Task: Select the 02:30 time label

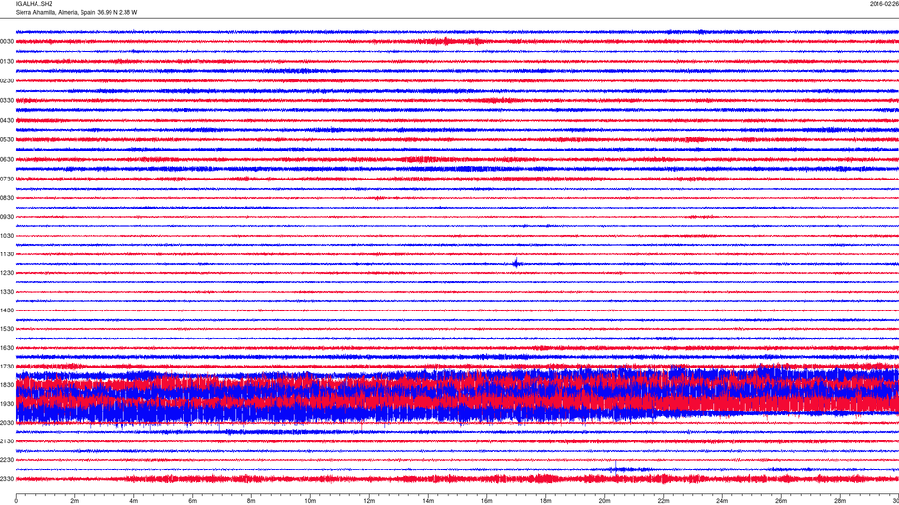Action: tap(7, 80)
